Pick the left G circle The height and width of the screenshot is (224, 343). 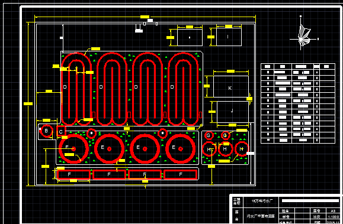[209, 135]
